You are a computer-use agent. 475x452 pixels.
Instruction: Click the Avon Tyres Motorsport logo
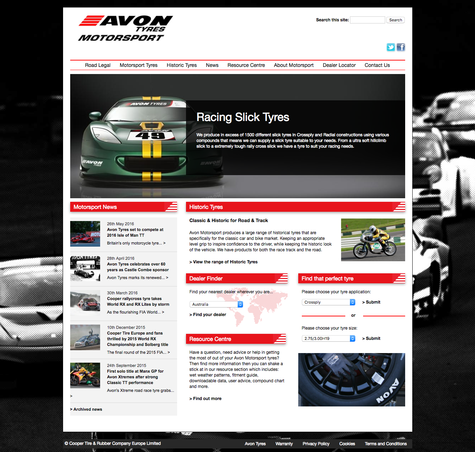click(x=125, y=28)
